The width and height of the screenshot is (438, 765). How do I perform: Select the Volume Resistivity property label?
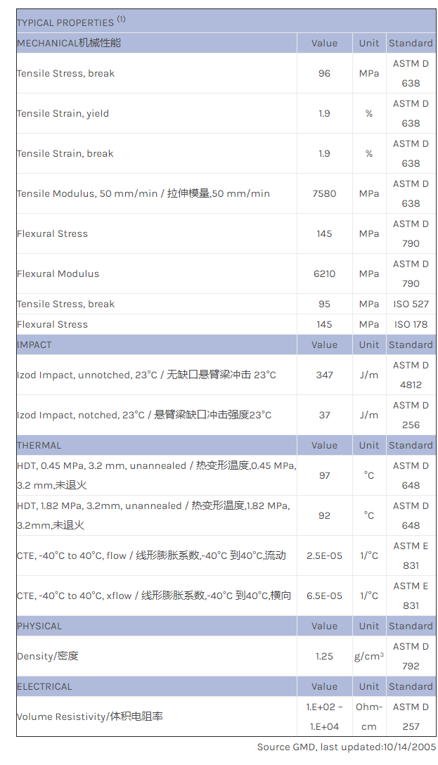click(x=89, y=716)
